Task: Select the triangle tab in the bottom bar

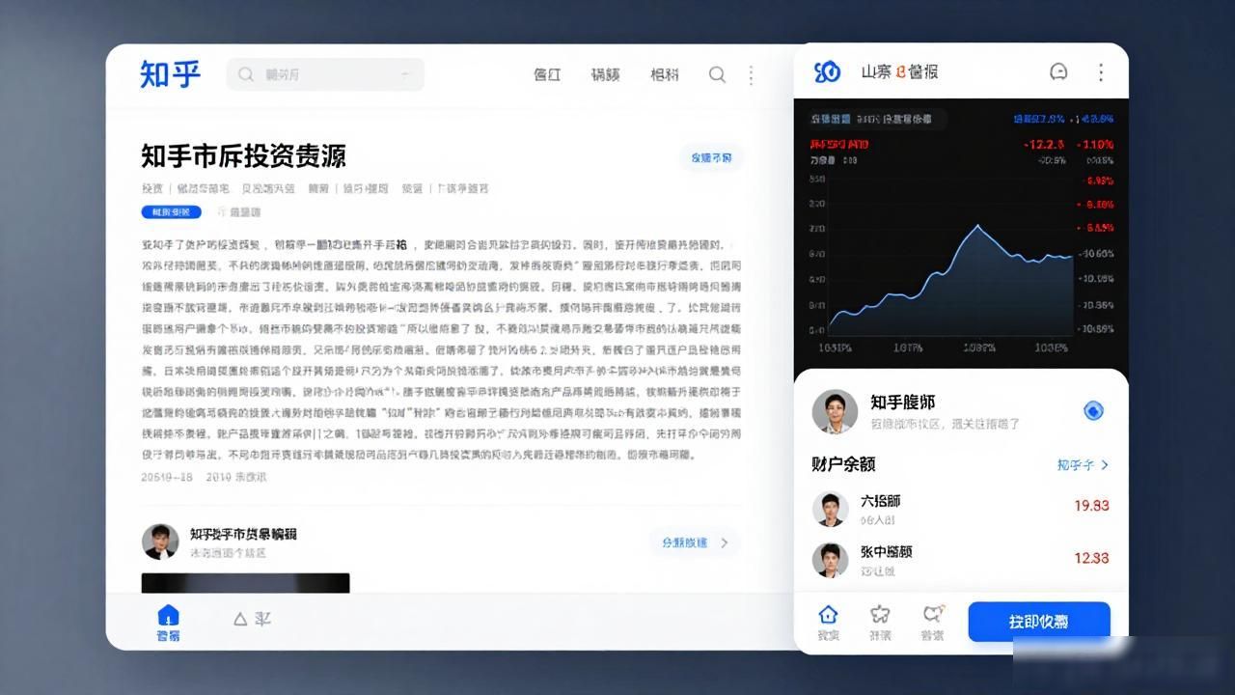Action: click(251, 619)
